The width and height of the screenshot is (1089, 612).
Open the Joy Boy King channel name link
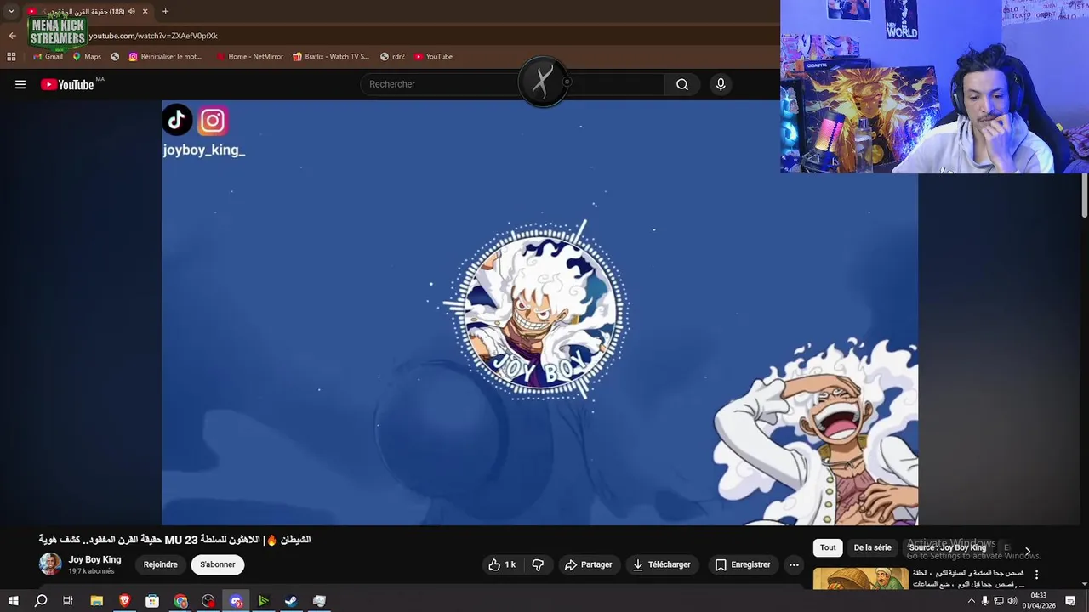click(x=94, y=559)
